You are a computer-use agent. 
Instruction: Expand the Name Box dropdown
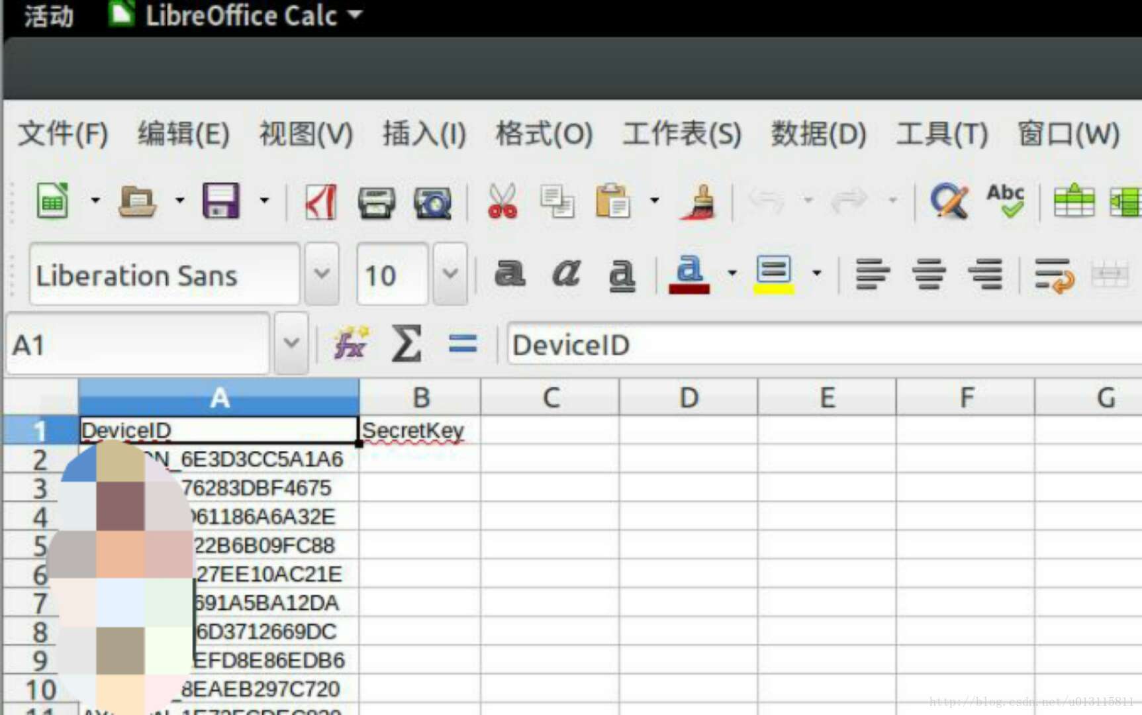pos(291,344)
